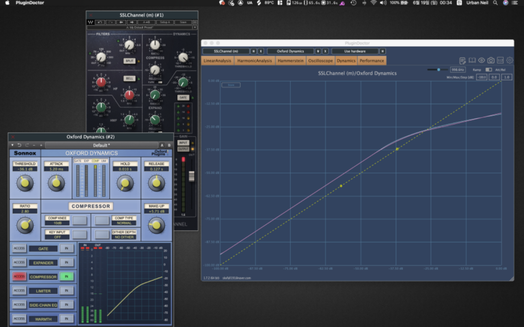Click the X button next to Oxford Dynamics slot
Screen dimensions: 524x327
tap(325, 51)
